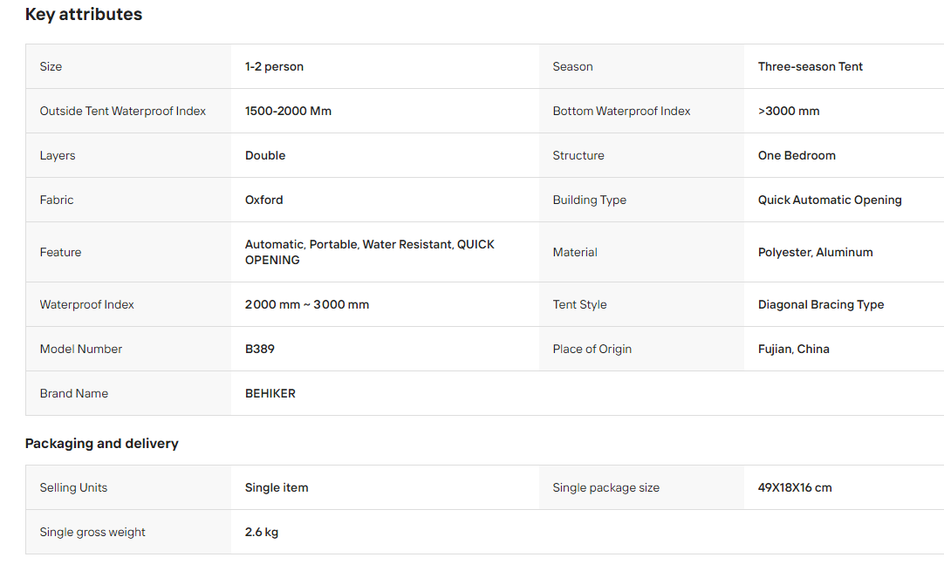Image resolution: width=944 pixels, height=571 pixels.
Task: Click the Packaging and delivery heading
Action: click(102, 444)
